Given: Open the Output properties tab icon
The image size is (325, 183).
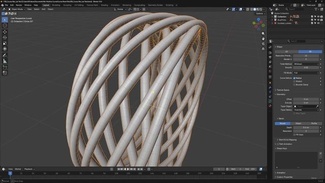Looking at the screenshot, I should click(270, 57).
